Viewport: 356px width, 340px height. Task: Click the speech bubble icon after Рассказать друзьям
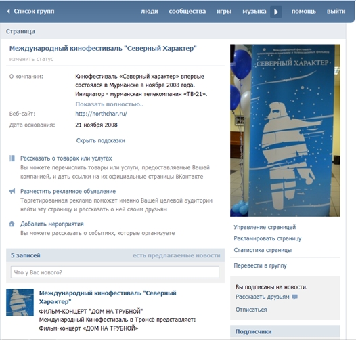click(294, 297)
